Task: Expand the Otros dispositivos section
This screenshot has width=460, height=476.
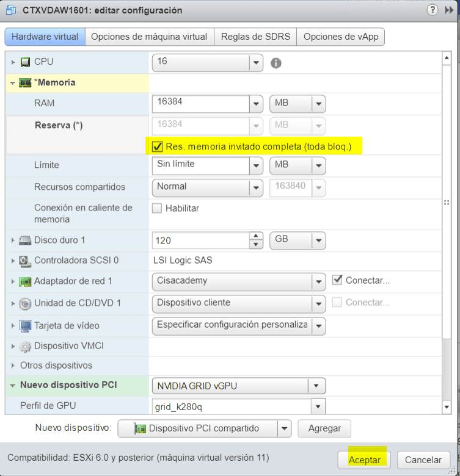Action: [x=13, y=366]
